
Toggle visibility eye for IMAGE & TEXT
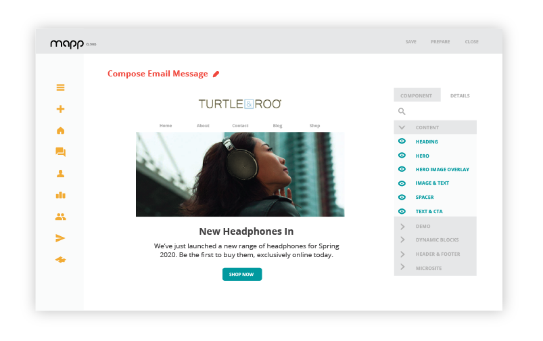[402, 183]
